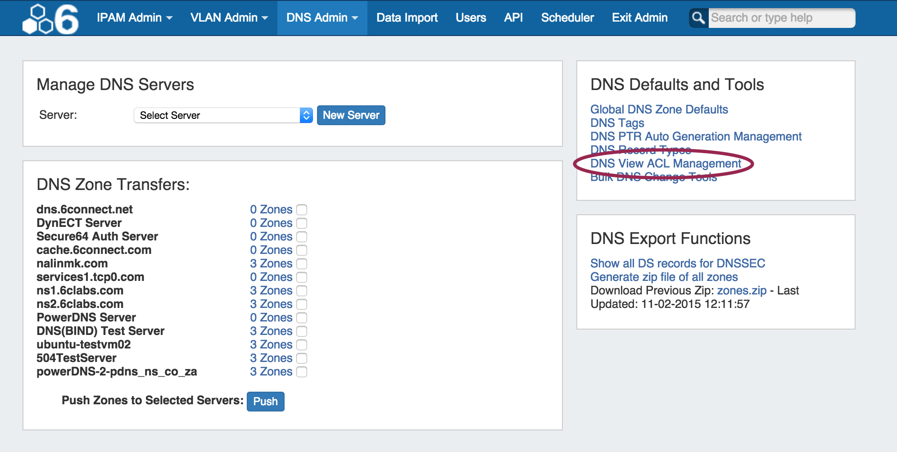Check the dns.6connect.net zone checkbox
The width and height of the screenshot is (897, 452).
pyautogui.click(x=302, y=210)
